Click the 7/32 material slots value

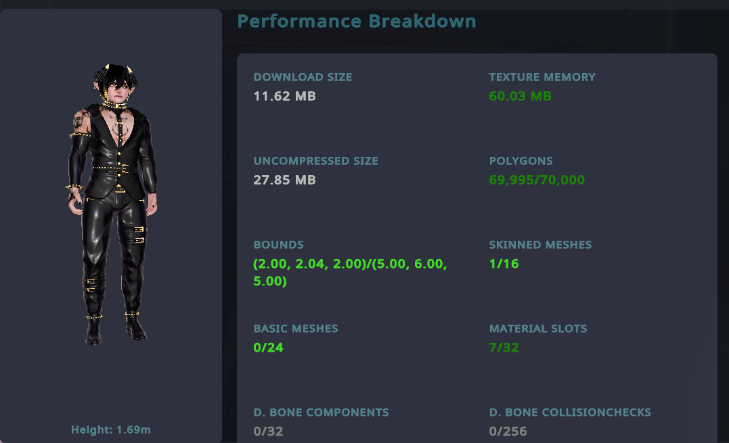504,348
